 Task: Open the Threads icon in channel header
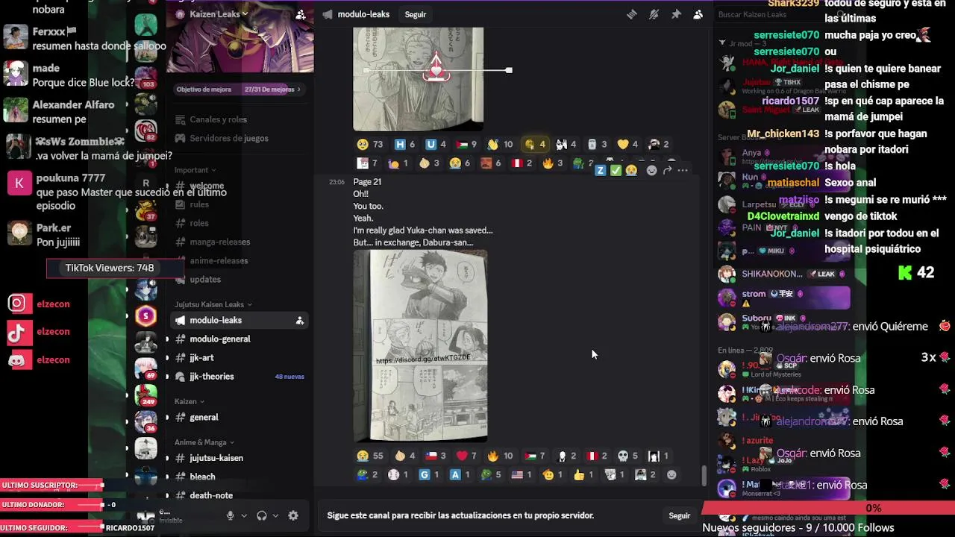632,14
